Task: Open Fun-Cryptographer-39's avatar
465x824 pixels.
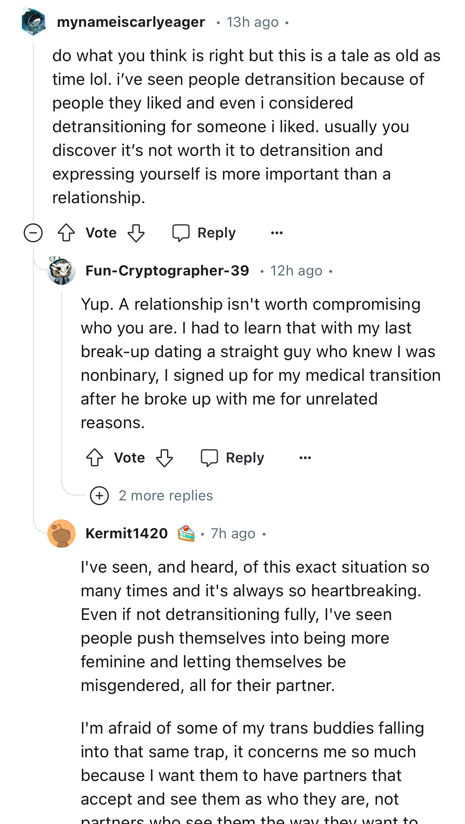Action: click(x=62, y=271)
